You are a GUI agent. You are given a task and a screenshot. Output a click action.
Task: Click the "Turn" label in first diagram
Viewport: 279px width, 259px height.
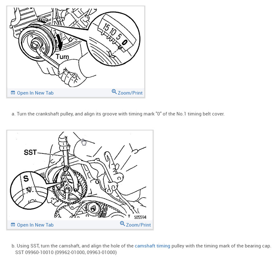(62, 57)
